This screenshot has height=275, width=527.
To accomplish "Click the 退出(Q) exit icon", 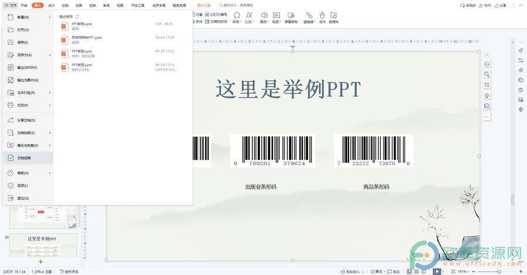I will pos(11,199).
